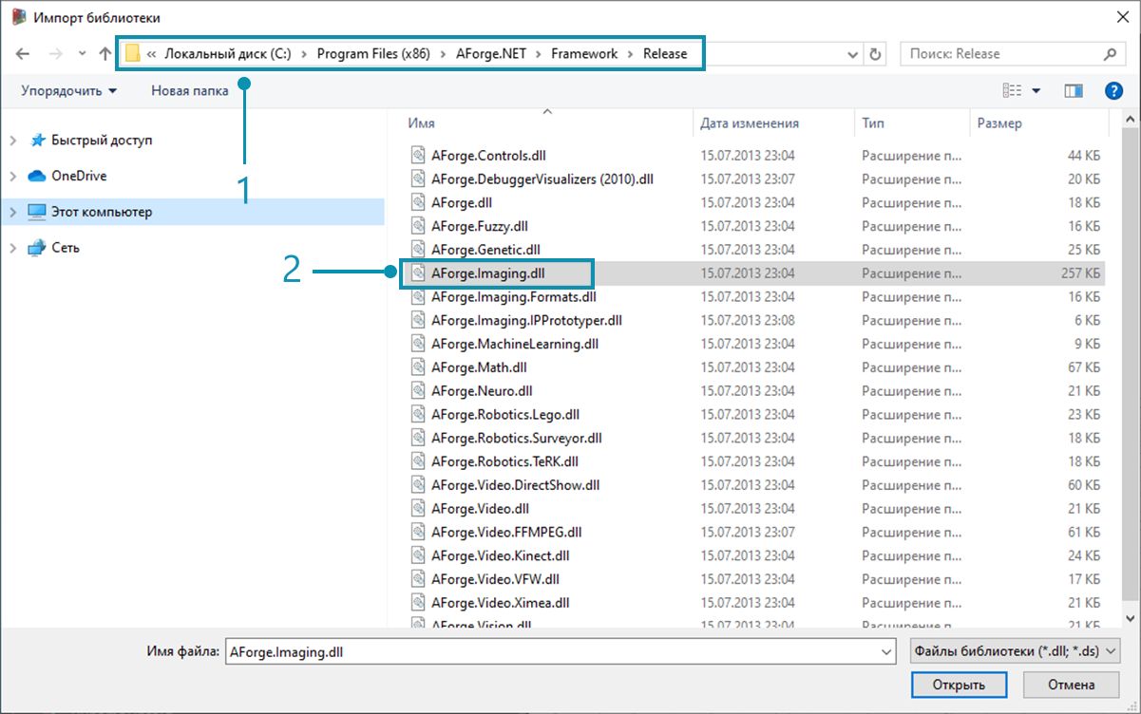Open help via the blue question icon
The width and height of the screenshot is (1141, 714).
tap(1114, 91)
